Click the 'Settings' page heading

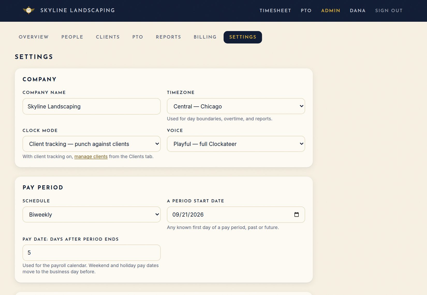[x=34, y=57]
